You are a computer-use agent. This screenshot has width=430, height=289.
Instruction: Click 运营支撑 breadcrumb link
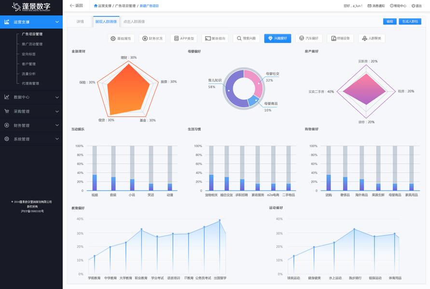coord(105,6)
